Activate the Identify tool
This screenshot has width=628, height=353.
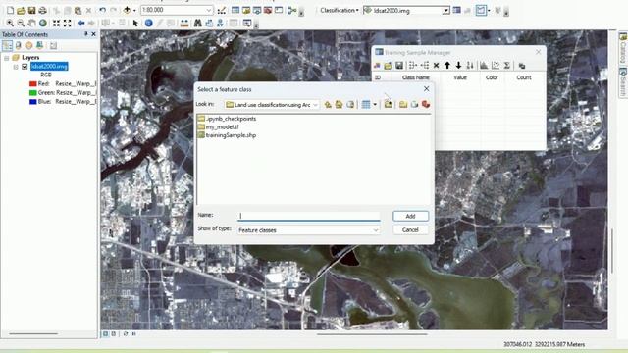(x=148, y=24)
